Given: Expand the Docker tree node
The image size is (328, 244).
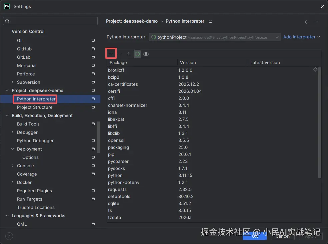Looking at the screenshot, I should (x=13, y=182).
